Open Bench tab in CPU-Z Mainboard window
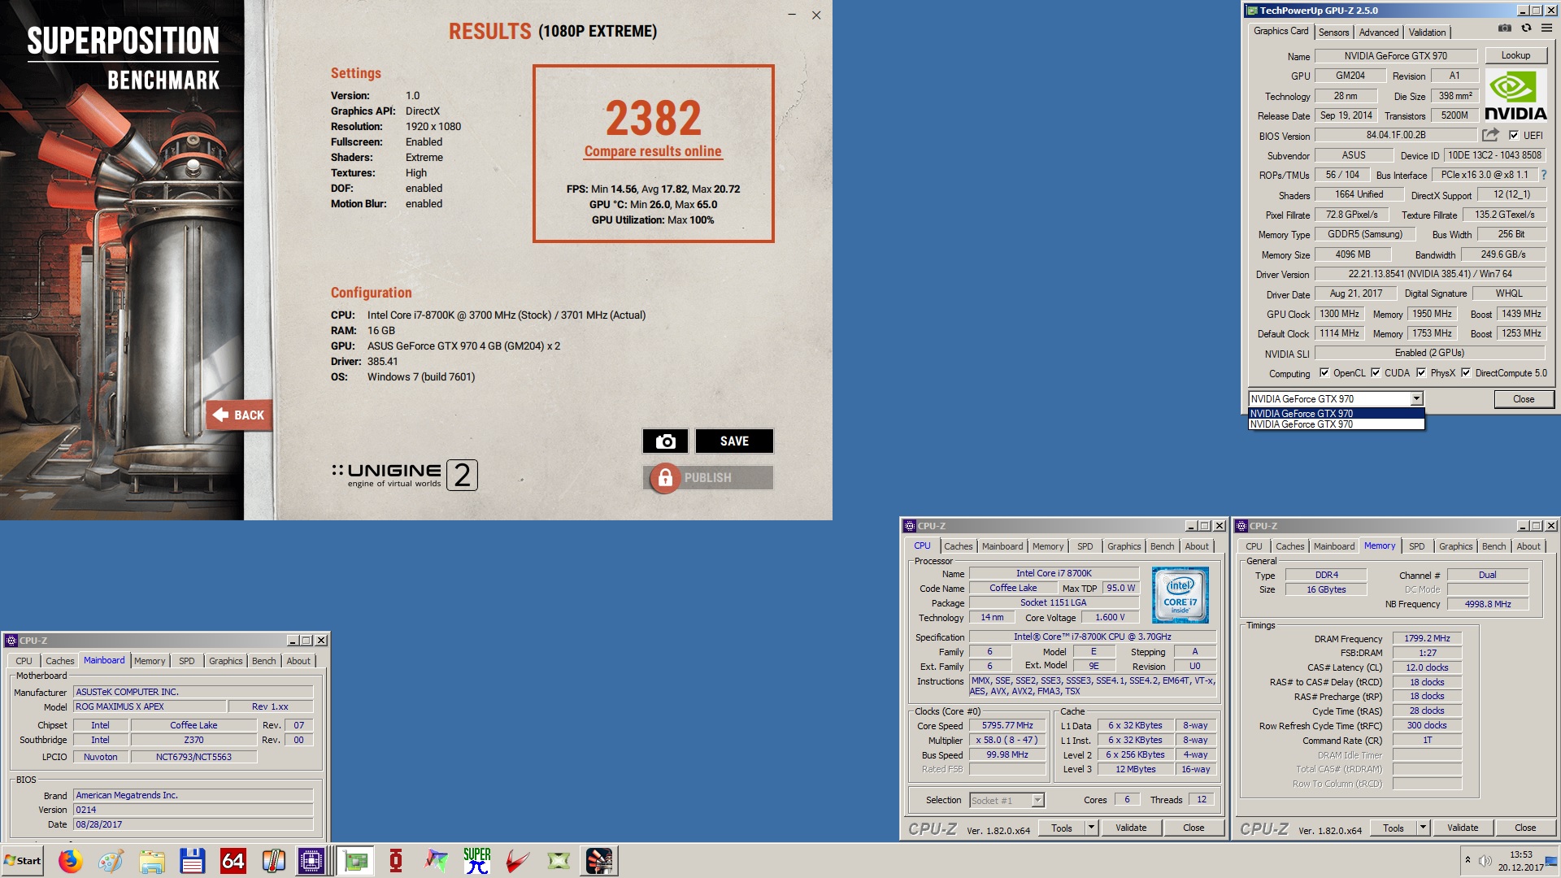The height and width of the screenshot is (878, 1561). coord(263,661)
